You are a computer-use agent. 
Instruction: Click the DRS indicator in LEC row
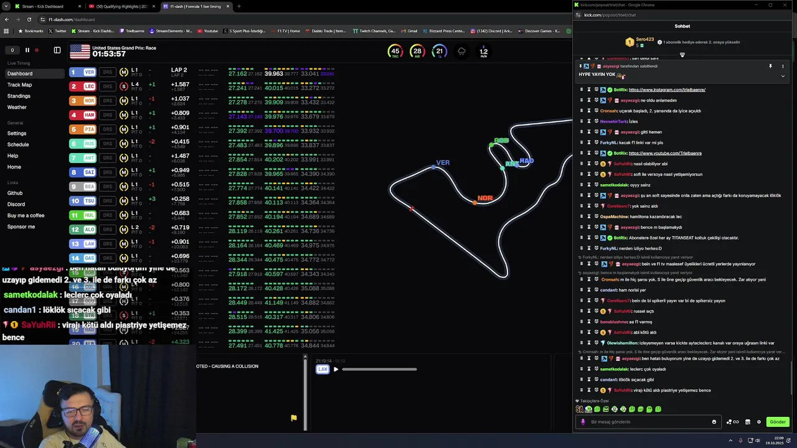pyautogui.click(x=108, y=86)
